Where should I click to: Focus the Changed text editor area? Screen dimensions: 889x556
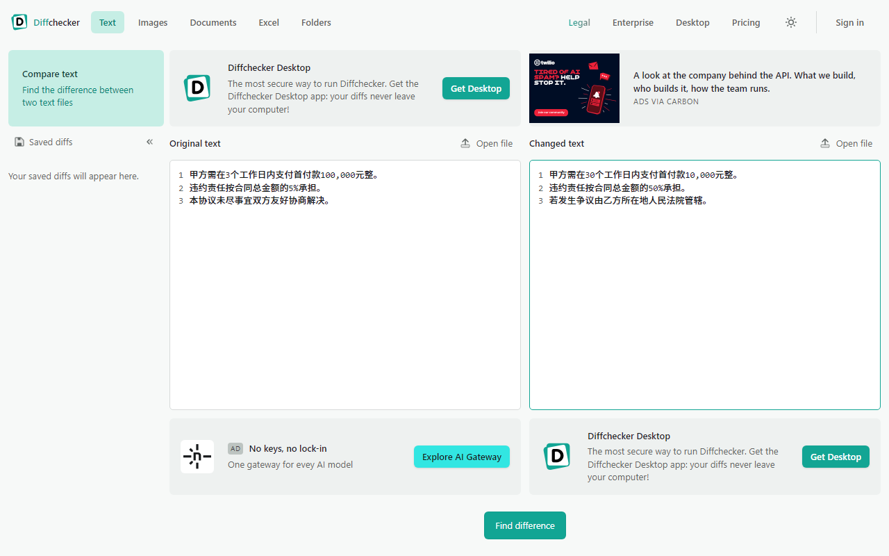[705, 285]
